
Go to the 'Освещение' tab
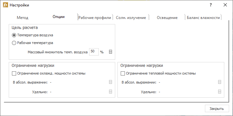(167, 18)
